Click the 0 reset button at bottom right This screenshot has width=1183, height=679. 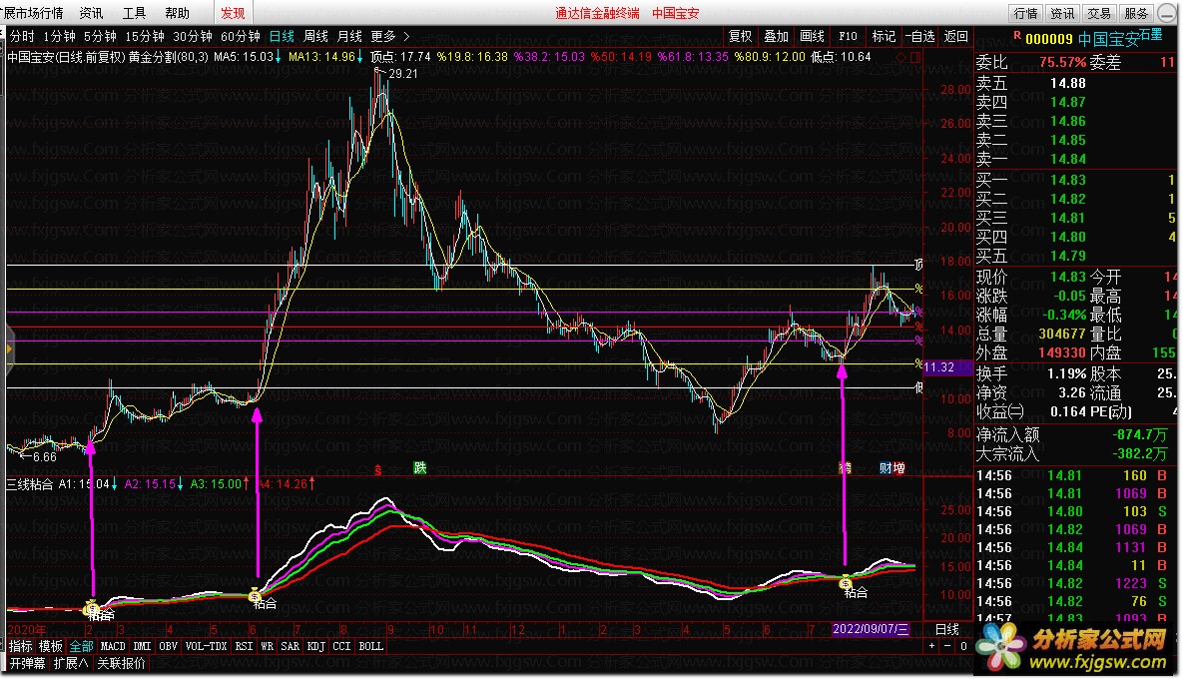963,647
